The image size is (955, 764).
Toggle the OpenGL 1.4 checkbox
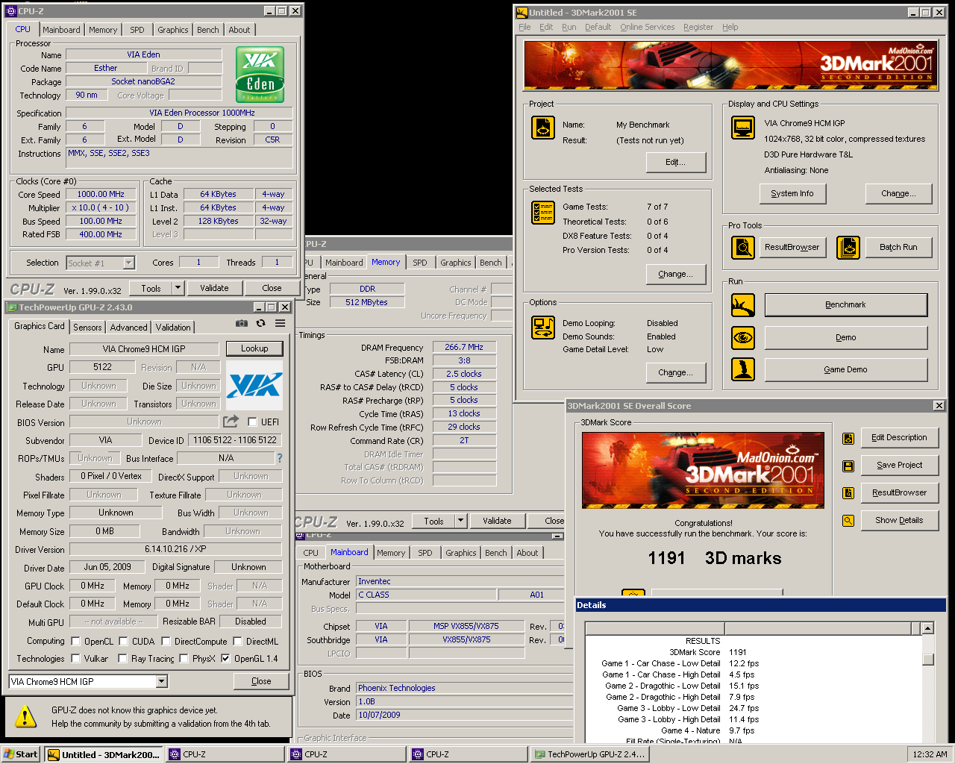click(225, 658)
